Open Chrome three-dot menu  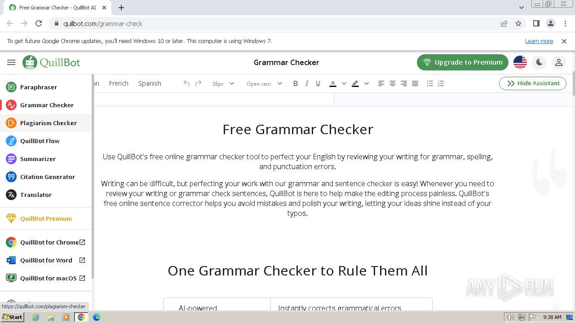565,23
